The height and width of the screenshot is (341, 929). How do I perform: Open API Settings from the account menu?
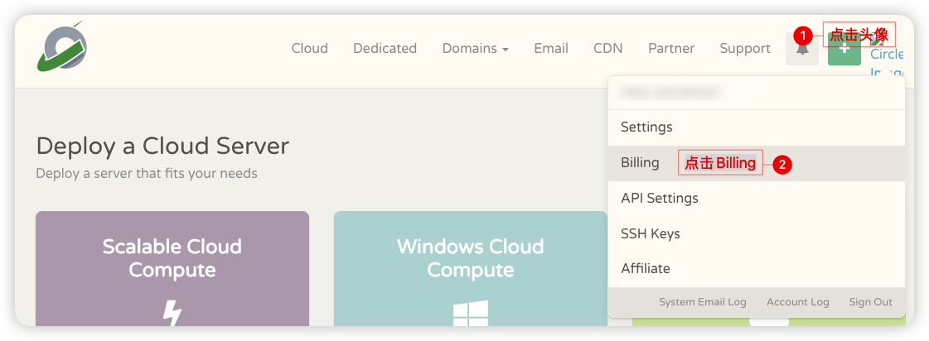(x=659, y=199)
